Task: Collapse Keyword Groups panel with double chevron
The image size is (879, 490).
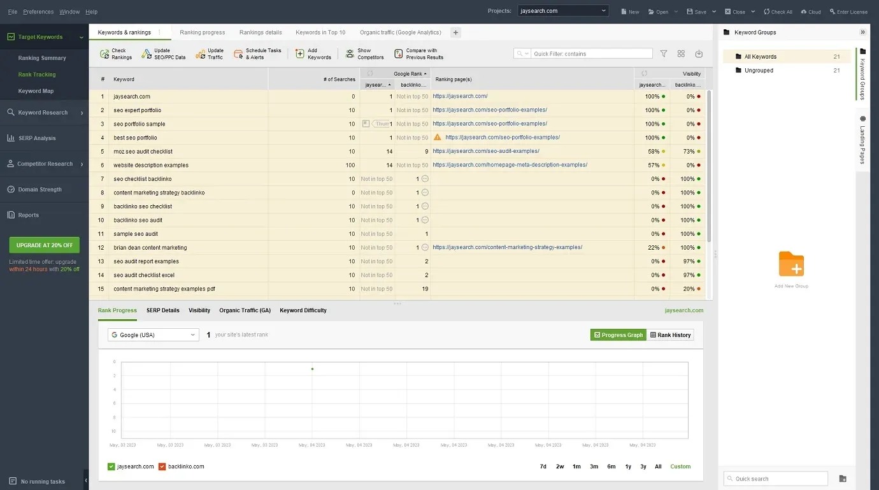Action: pyautogui.click(x=863, y=32)
